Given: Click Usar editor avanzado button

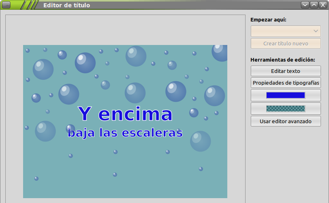Looking at the screenshot, I should tap(286, 121).
